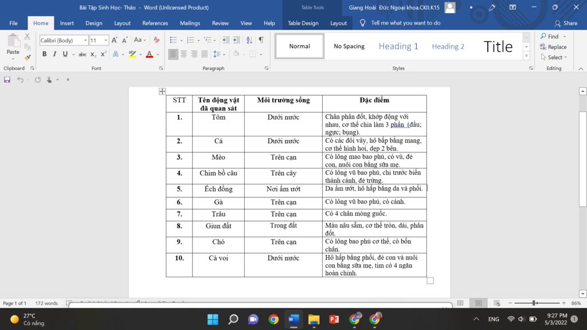Toggle Bold formatting

[x=44, y=54]
